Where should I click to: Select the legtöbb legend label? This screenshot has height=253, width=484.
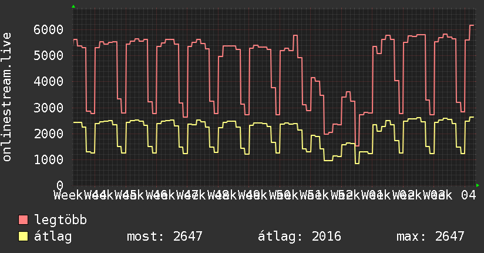60,220
